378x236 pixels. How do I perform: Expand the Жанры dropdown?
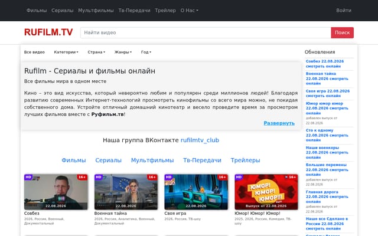(x=123, y=52)
